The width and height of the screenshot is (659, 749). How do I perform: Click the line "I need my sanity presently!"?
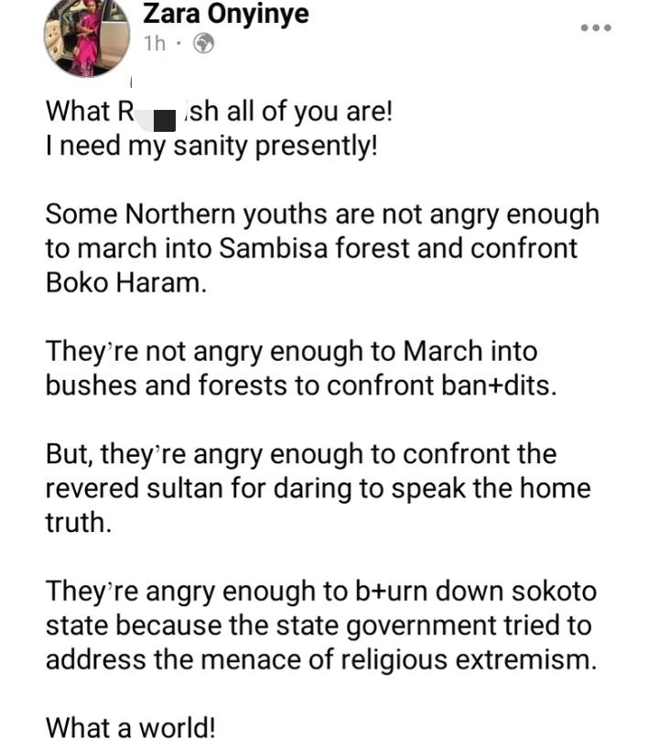coord(211,147)
